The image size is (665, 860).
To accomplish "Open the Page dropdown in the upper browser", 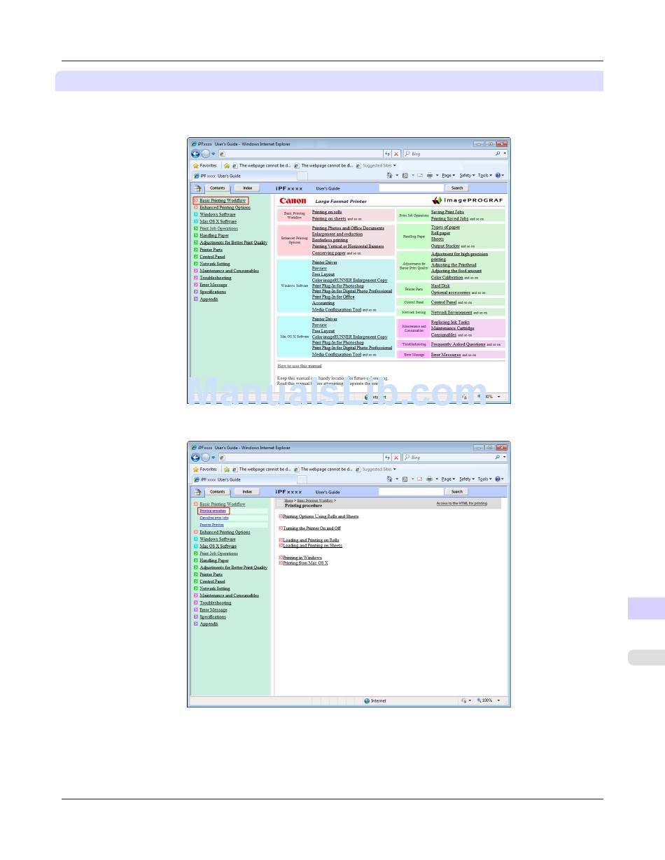I will [447, 176].
